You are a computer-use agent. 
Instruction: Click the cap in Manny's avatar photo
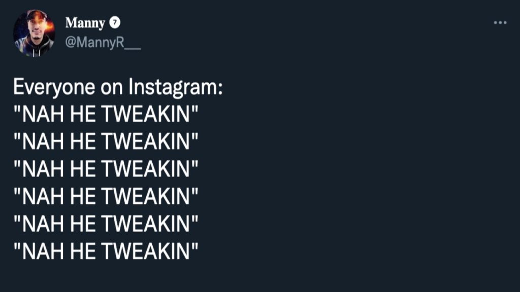click(x=36, y=15)
